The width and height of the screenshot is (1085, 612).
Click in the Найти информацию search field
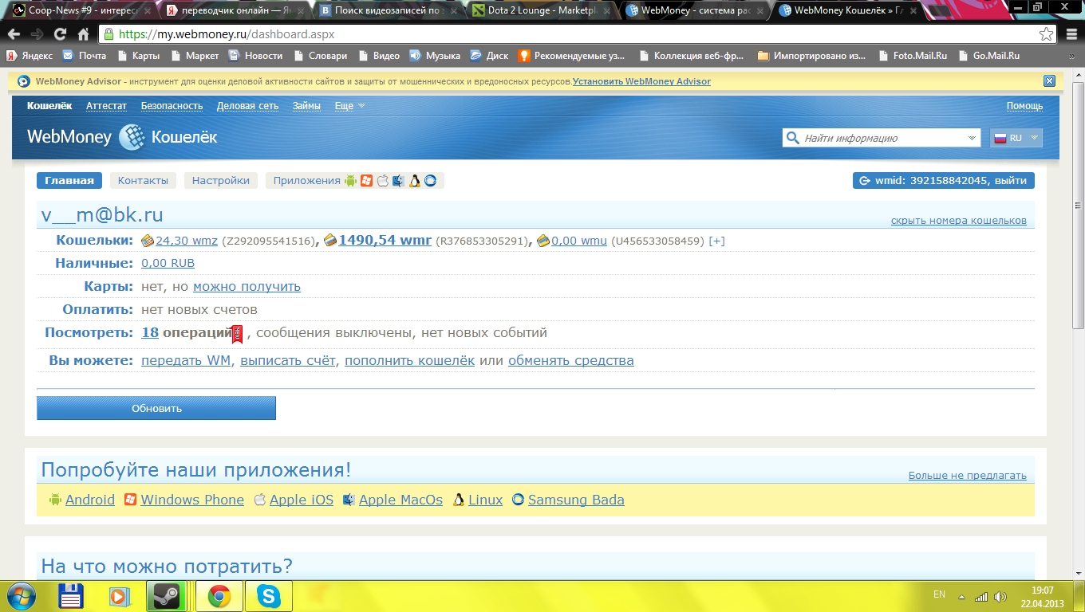882,138
